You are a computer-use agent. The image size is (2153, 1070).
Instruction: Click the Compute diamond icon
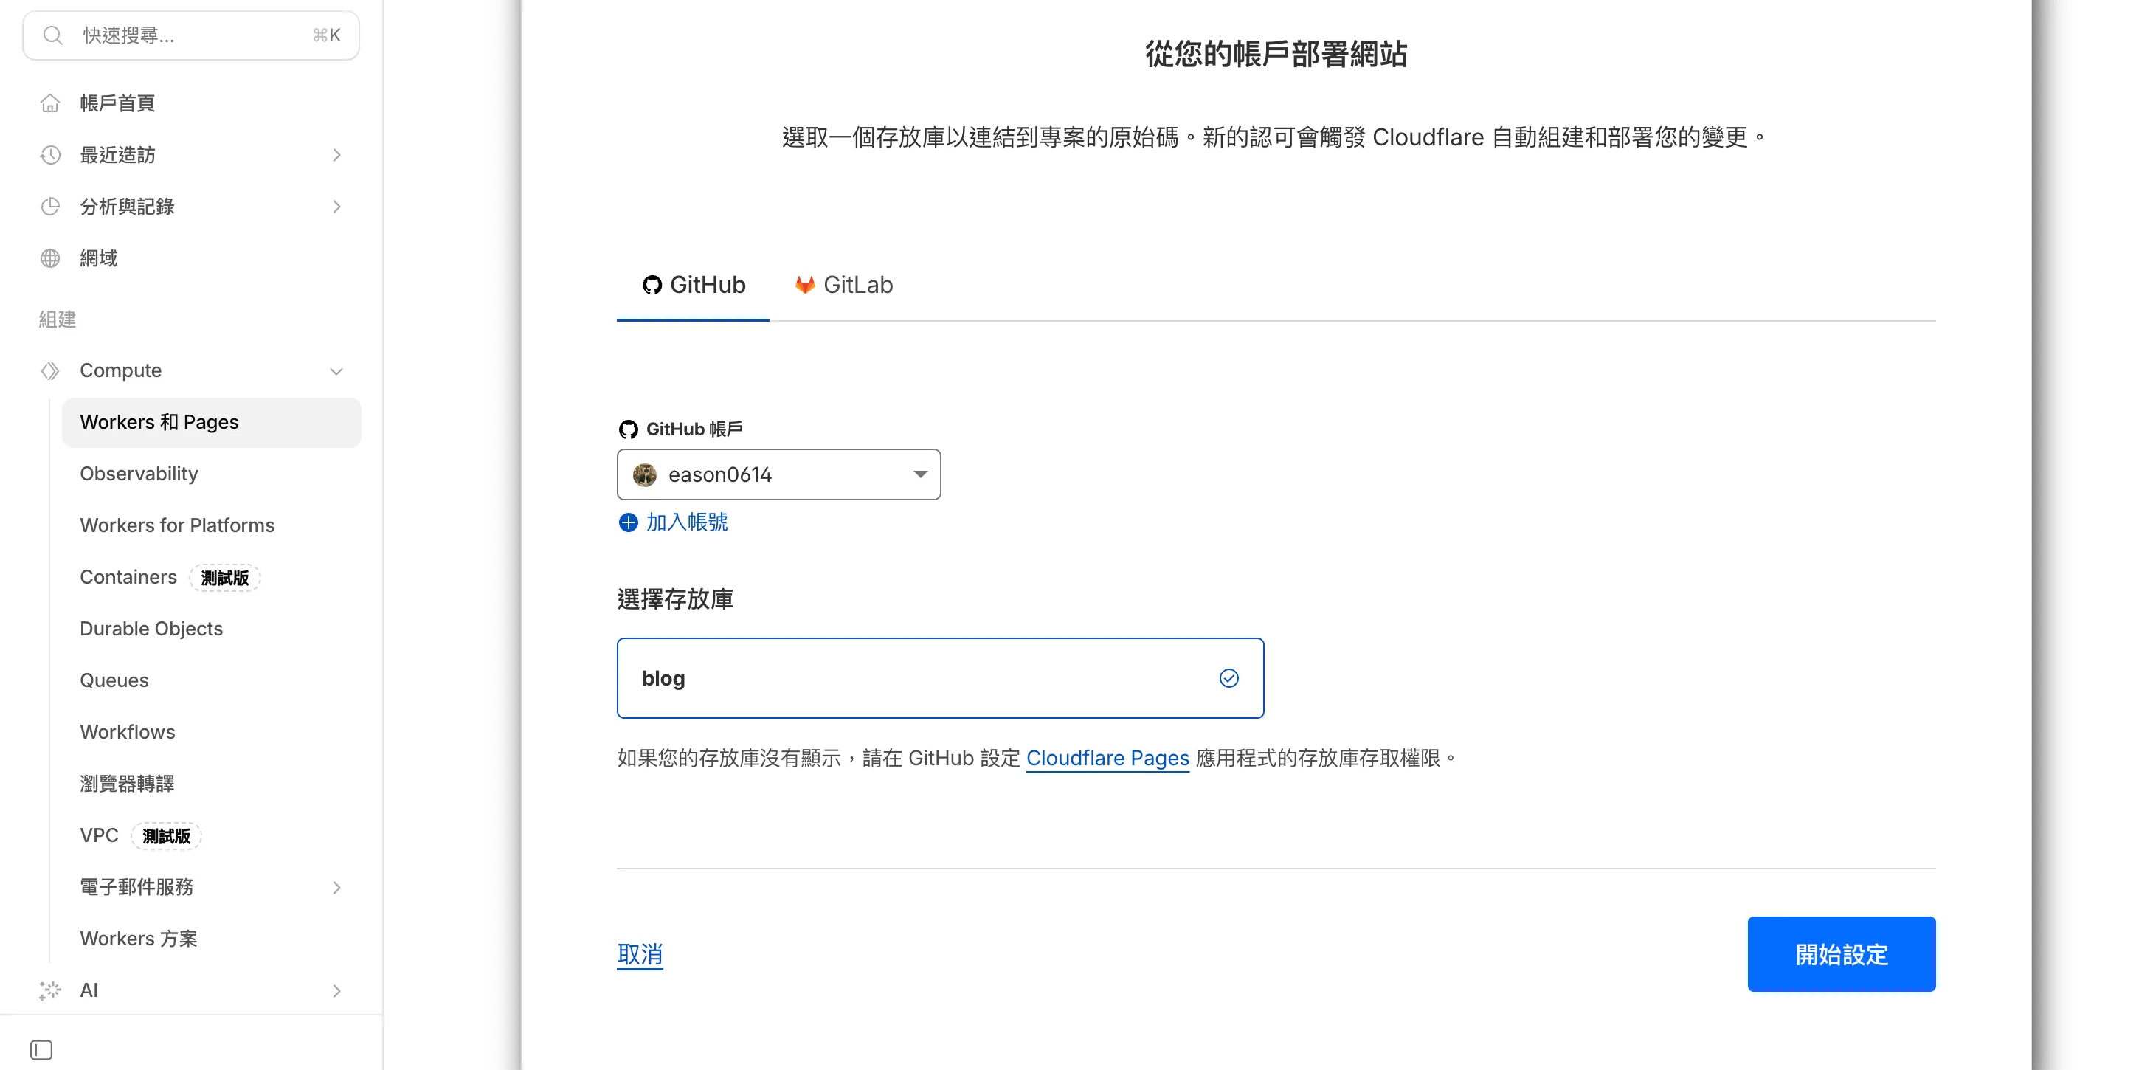pyautogui.click(x=50, y=370)
